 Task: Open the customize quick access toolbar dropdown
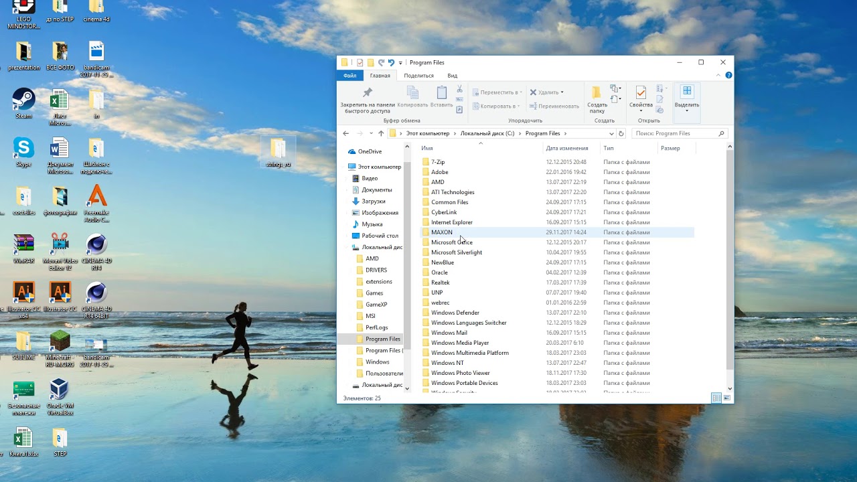click(400, 63)
